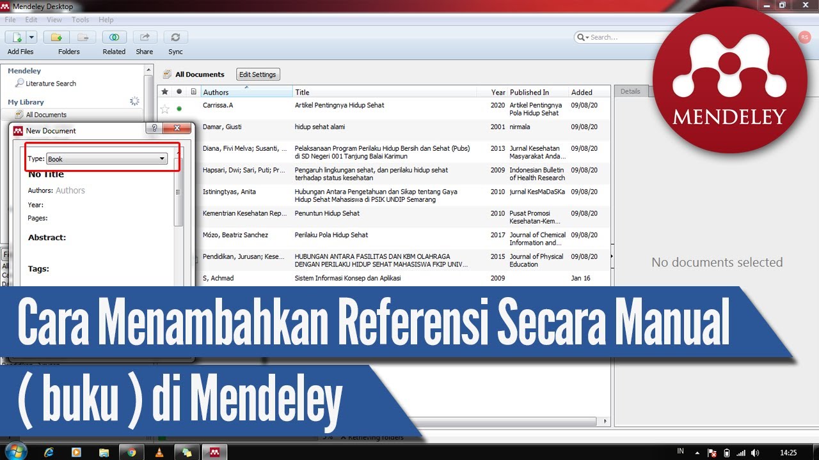The height and width of the screenshot is (460, 819).
Task: Toggle favorite star for the Carrissa.A row
Action: click(x=164, y=109)
